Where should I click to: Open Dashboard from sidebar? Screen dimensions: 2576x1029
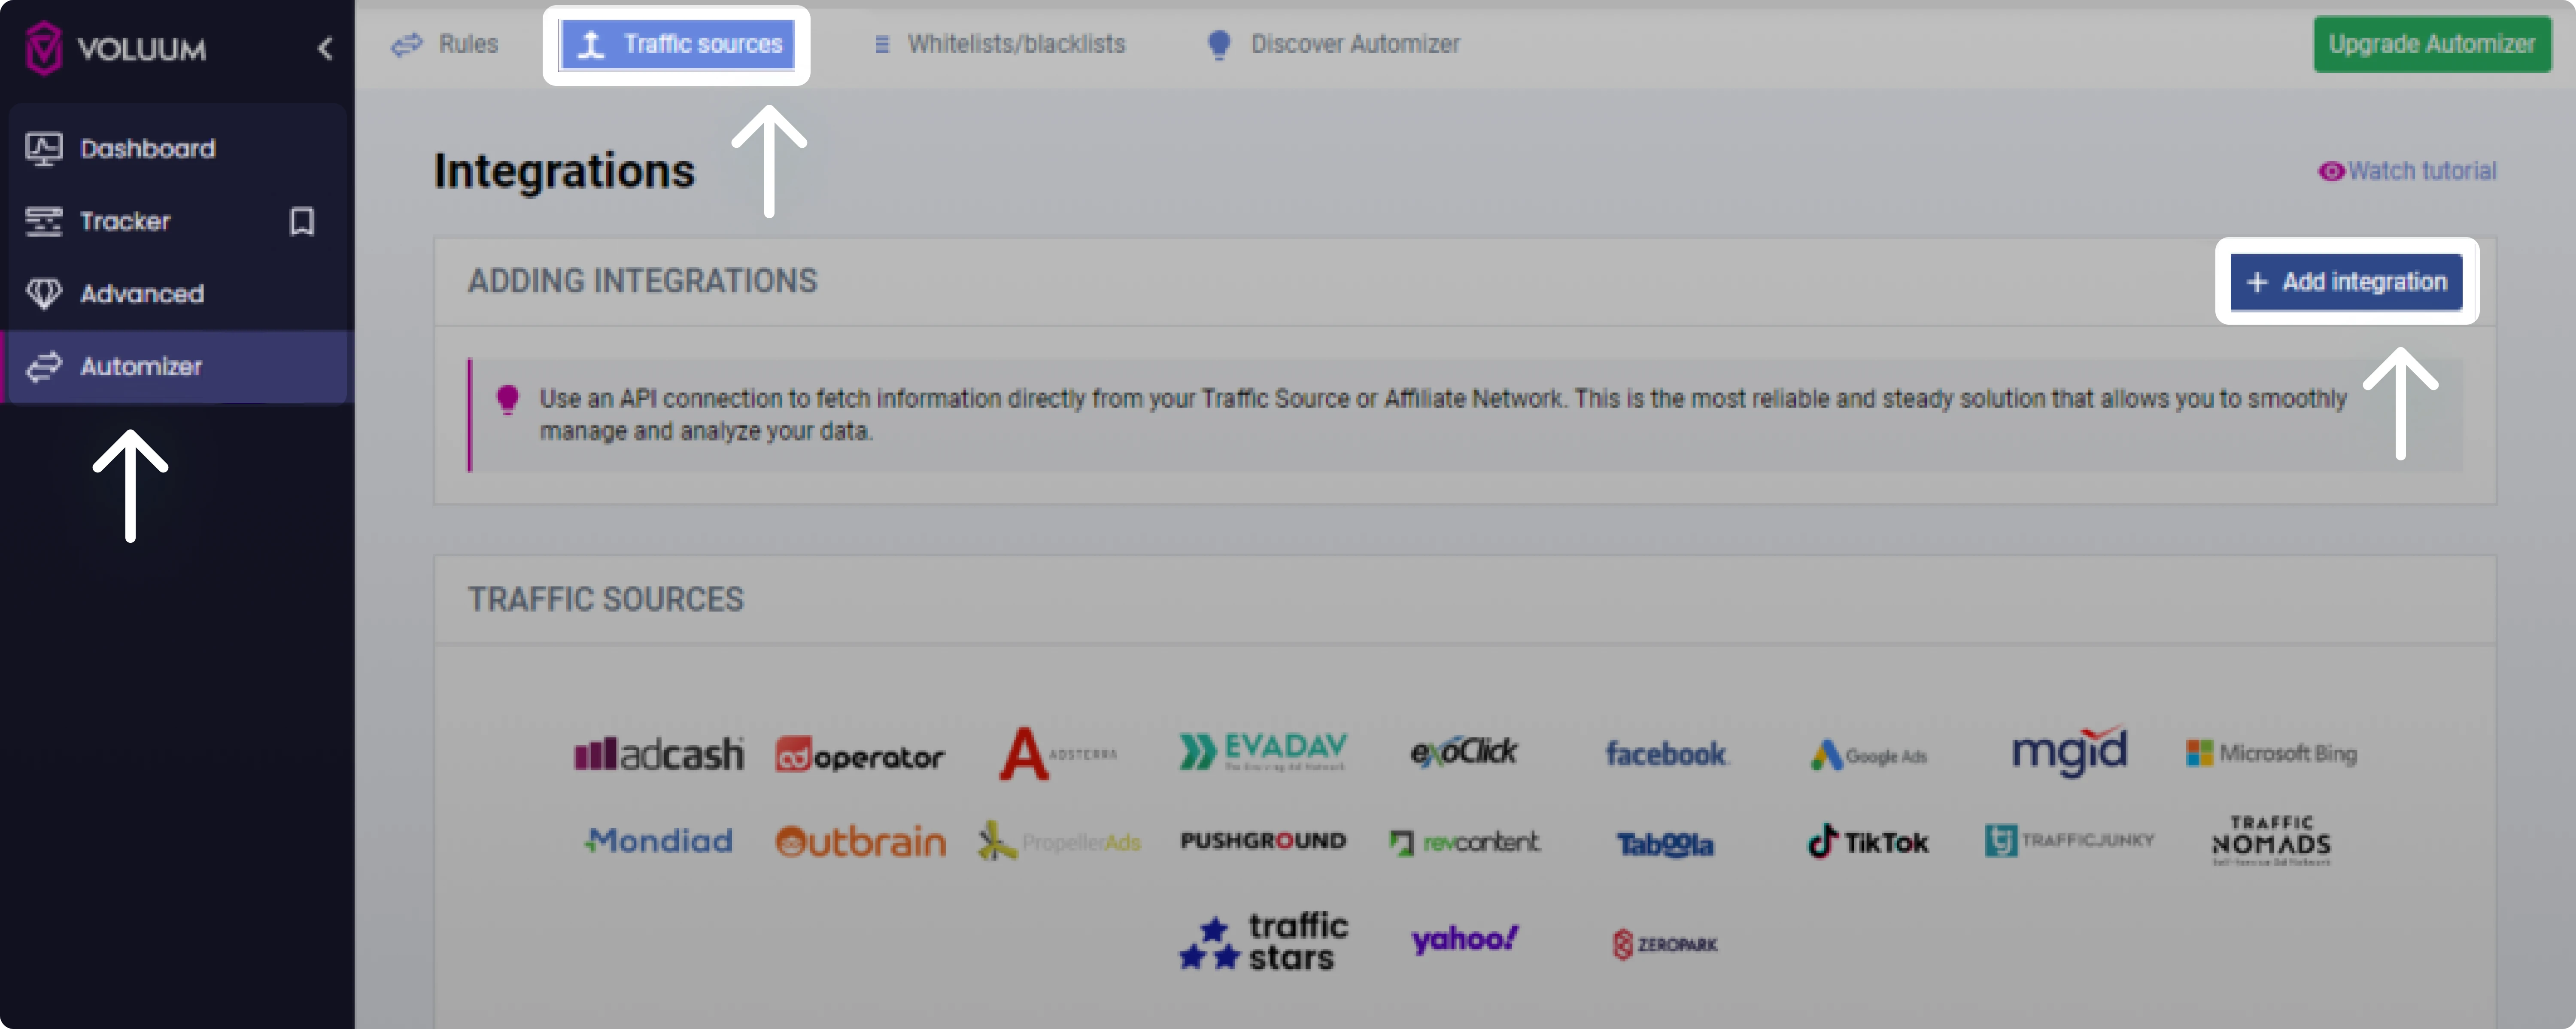(x=147, y=149)
